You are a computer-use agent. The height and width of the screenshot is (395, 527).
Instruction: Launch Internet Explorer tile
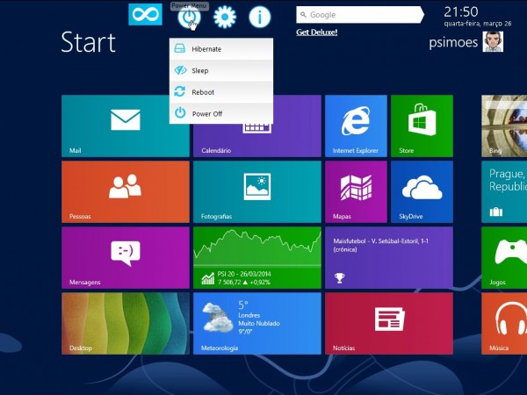point(356,126)
